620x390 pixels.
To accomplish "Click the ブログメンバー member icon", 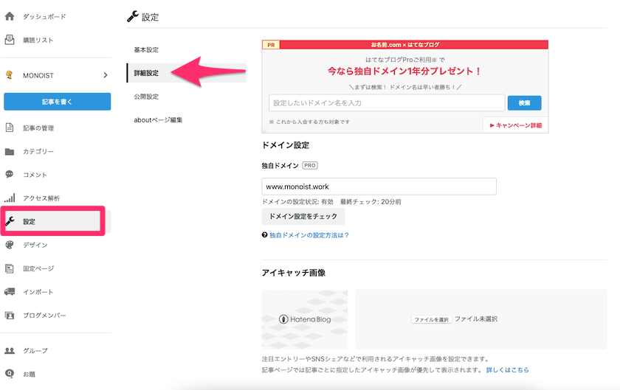I will click(10, 316).
